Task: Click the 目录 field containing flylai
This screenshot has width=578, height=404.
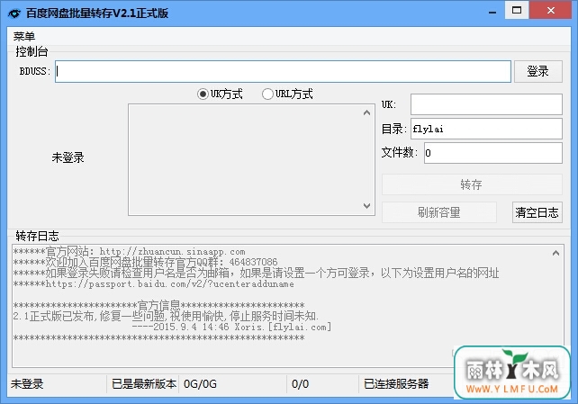Action: (486, 129)
